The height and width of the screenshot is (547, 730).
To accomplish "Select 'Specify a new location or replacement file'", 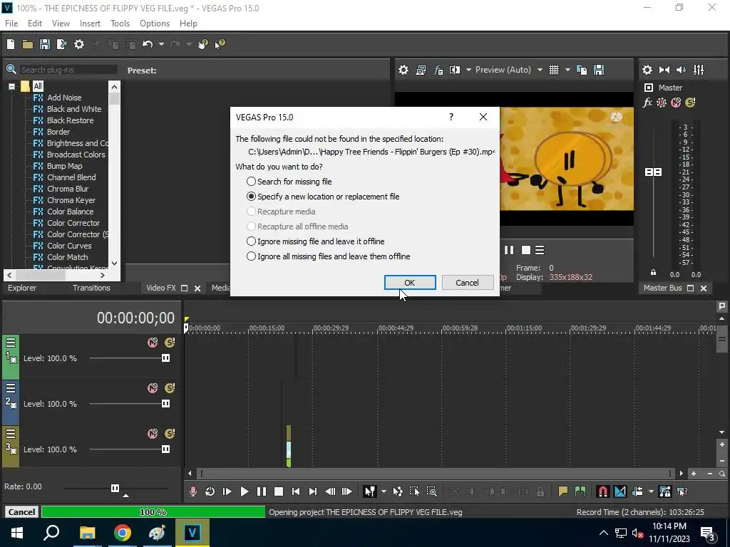I will coord(323,197).
